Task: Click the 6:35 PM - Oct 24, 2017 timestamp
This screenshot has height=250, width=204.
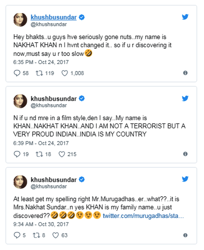Action: (41, 62)
